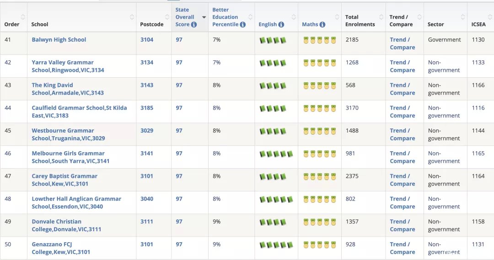Click the State Overall Score header label

(185, 17)
